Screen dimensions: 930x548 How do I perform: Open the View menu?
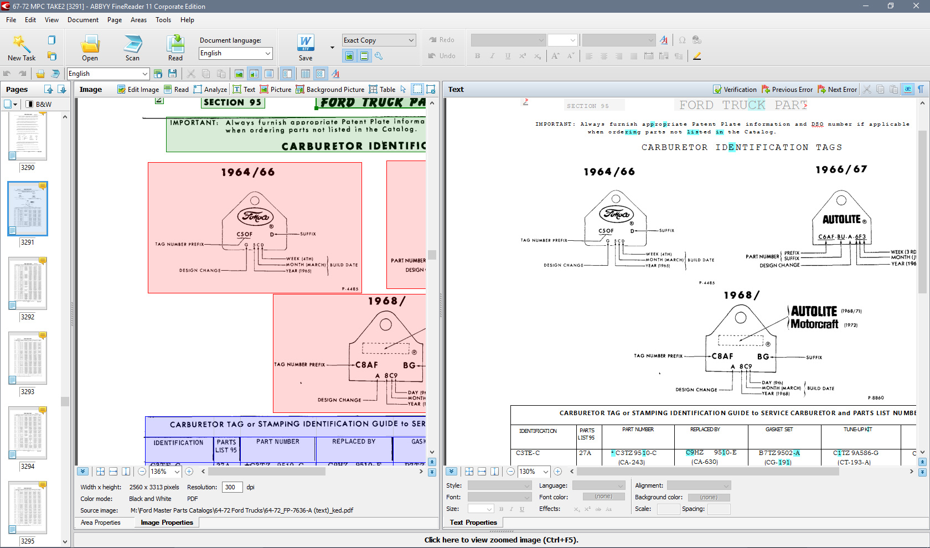tap(51, 20)
